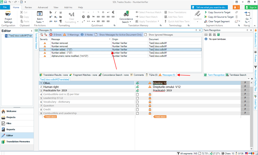The width and height of the screenshot is (258, 155).
Task: Apply subscript formatting
Action: (56, 17)
